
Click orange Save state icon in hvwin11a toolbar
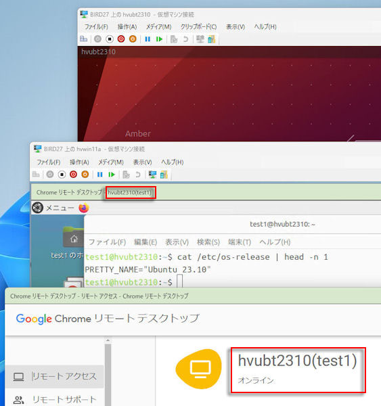pos(85,175)
